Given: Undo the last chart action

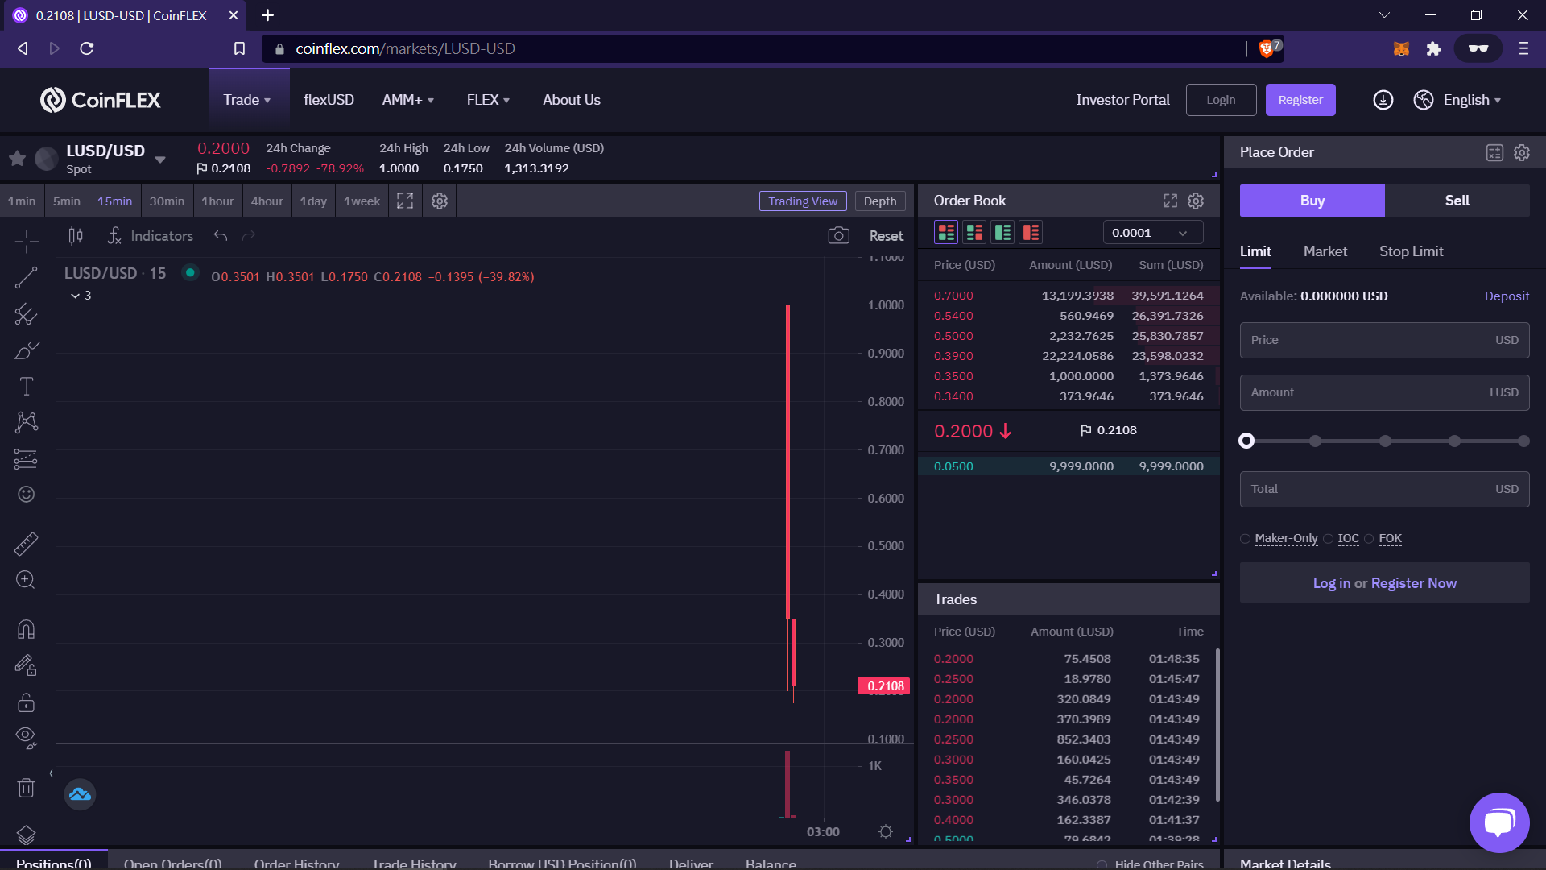Looking at the screenshot, I should point(221,236).
